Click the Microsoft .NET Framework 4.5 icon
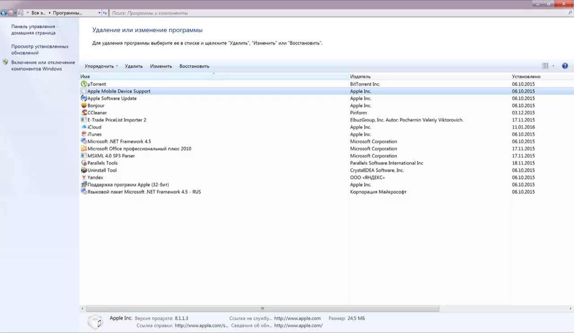 [x=84, y=141]
